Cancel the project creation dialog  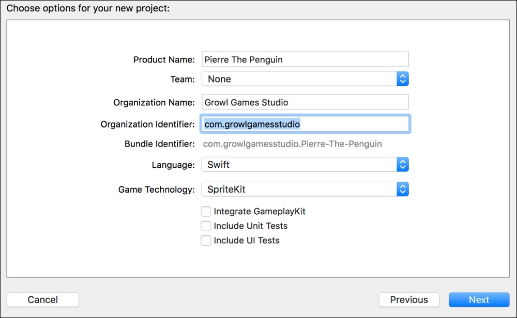42,299
